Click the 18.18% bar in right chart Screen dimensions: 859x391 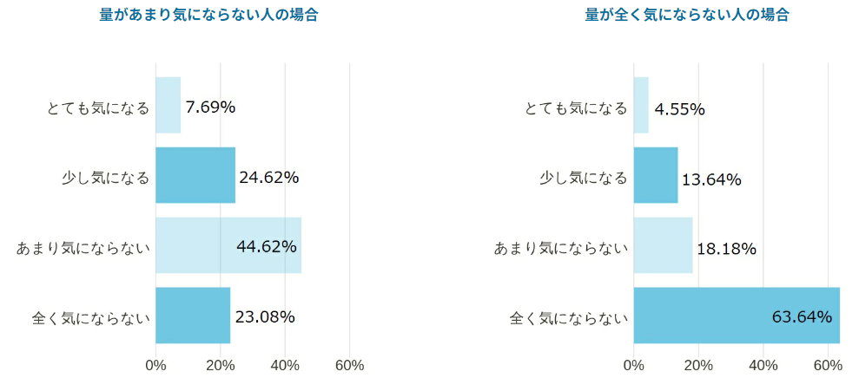pyautogui.click(x=663, y=245)
